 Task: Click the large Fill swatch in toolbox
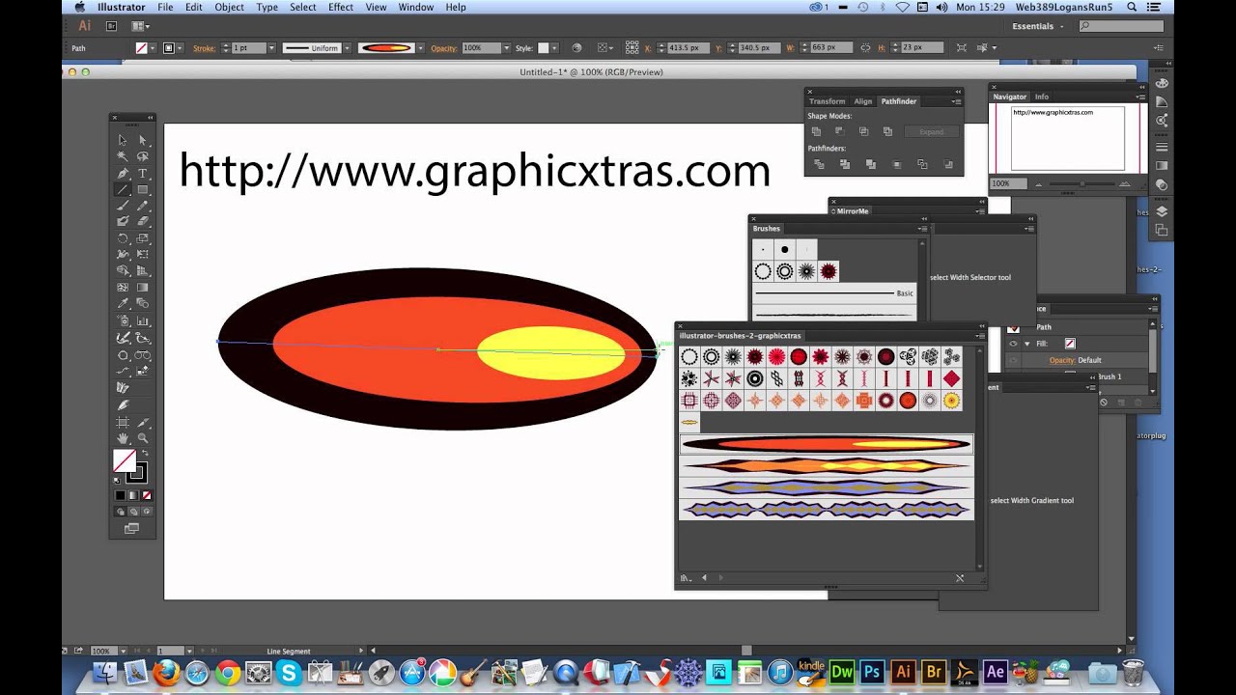coord(125,460)
